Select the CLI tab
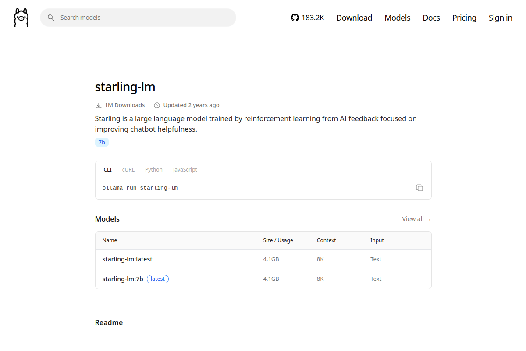The height and width of the screenshot is (351, 526). [108, 170]
